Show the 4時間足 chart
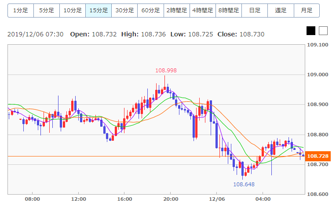336x206 pixels. (203, 11)
